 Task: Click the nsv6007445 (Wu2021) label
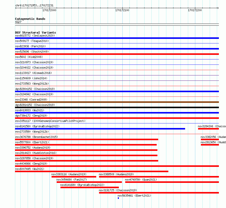(x=30, y=169)
